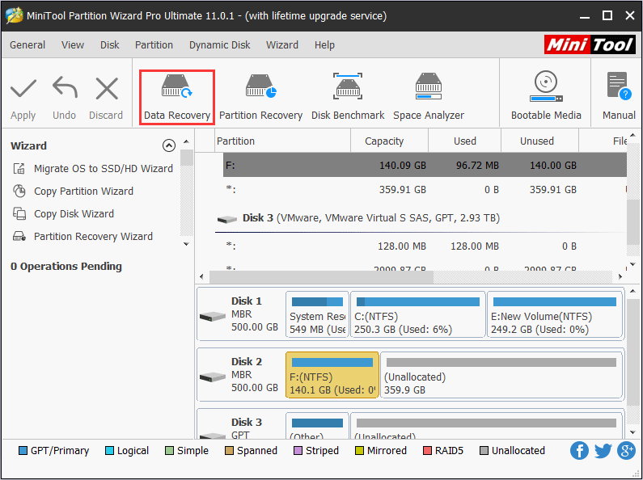This screenshot has height=480, width=643.
Task: Discard all pending changes
Action: click(106, 99)
